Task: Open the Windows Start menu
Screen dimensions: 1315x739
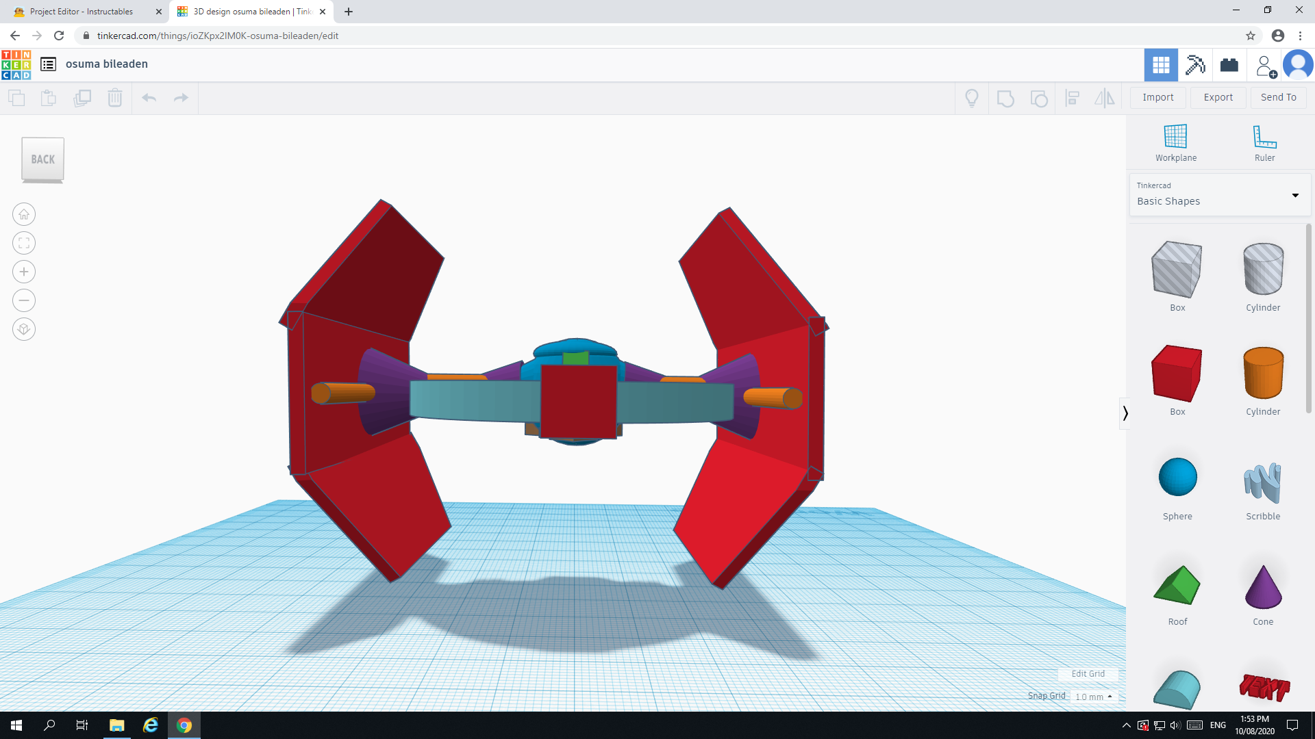Action: 16,725
